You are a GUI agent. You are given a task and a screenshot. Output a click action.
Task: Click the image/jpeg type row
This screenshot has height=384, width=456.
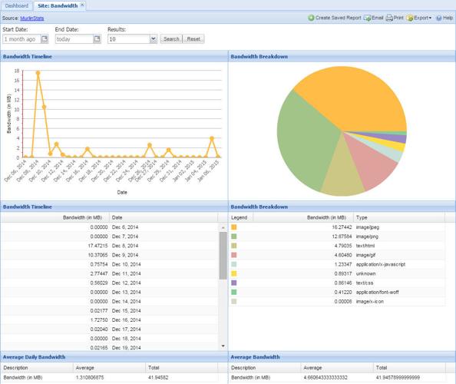(337, 227)
